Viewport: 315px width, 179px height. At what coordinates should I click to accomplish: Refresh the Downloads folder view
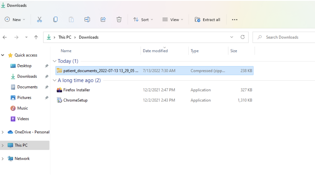tap(242, 37)
